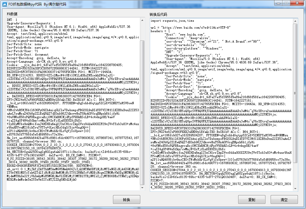Minimize the FD抓包数据转py代码 window

(x=278, y=3)
